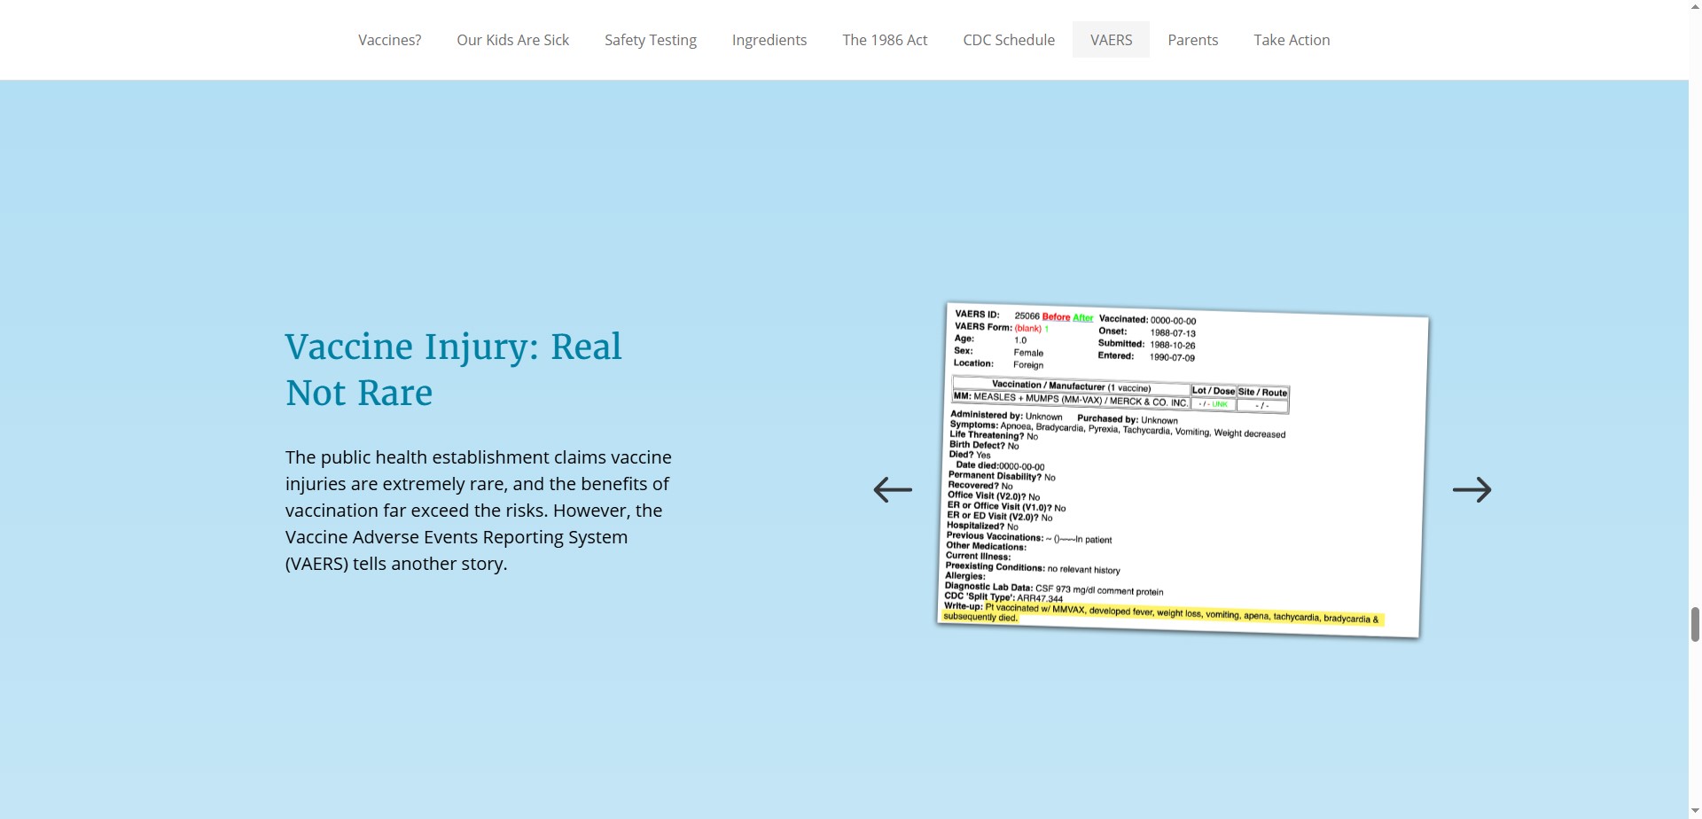Click the scrollbar down arrow
Screen dimensions: 1702x819
(1695, 811)
